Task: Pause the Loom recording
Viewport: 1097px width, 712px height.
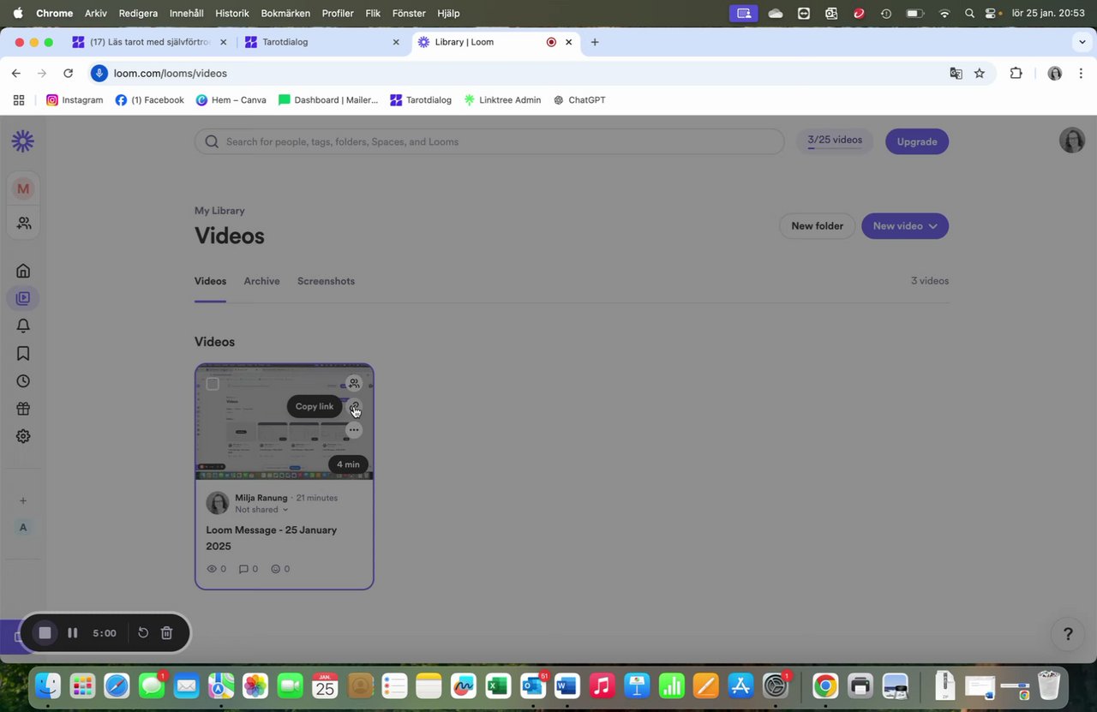Action: [x=73, y=633]
